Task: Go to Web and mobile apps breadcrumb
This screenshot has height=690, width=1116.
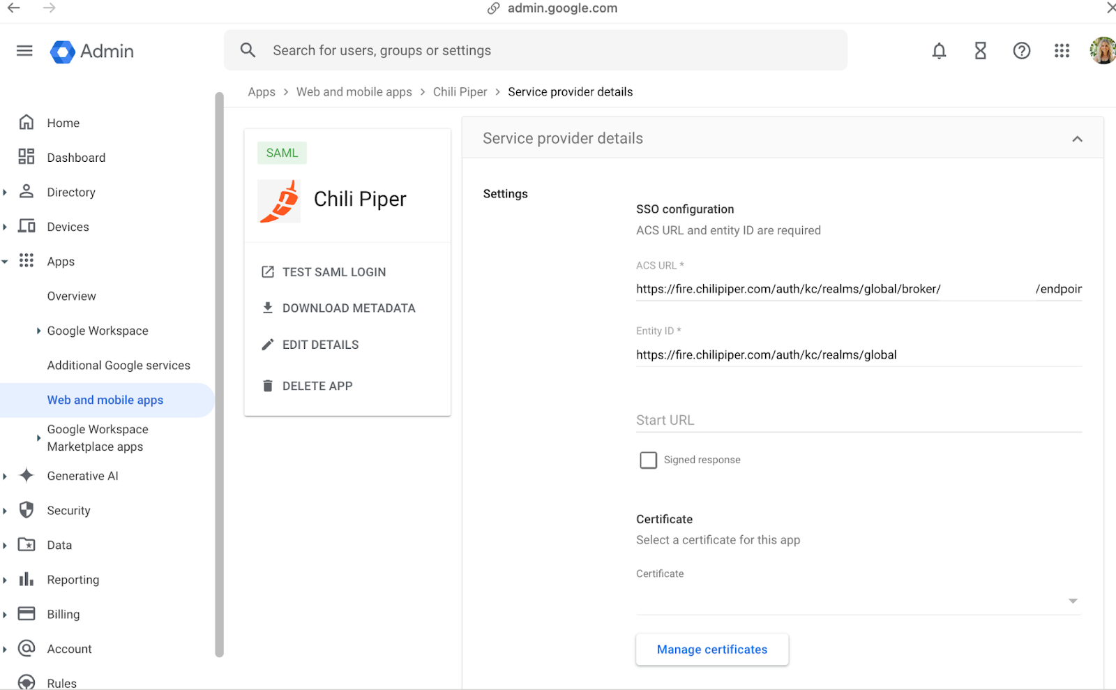Action: pos(354,92)
